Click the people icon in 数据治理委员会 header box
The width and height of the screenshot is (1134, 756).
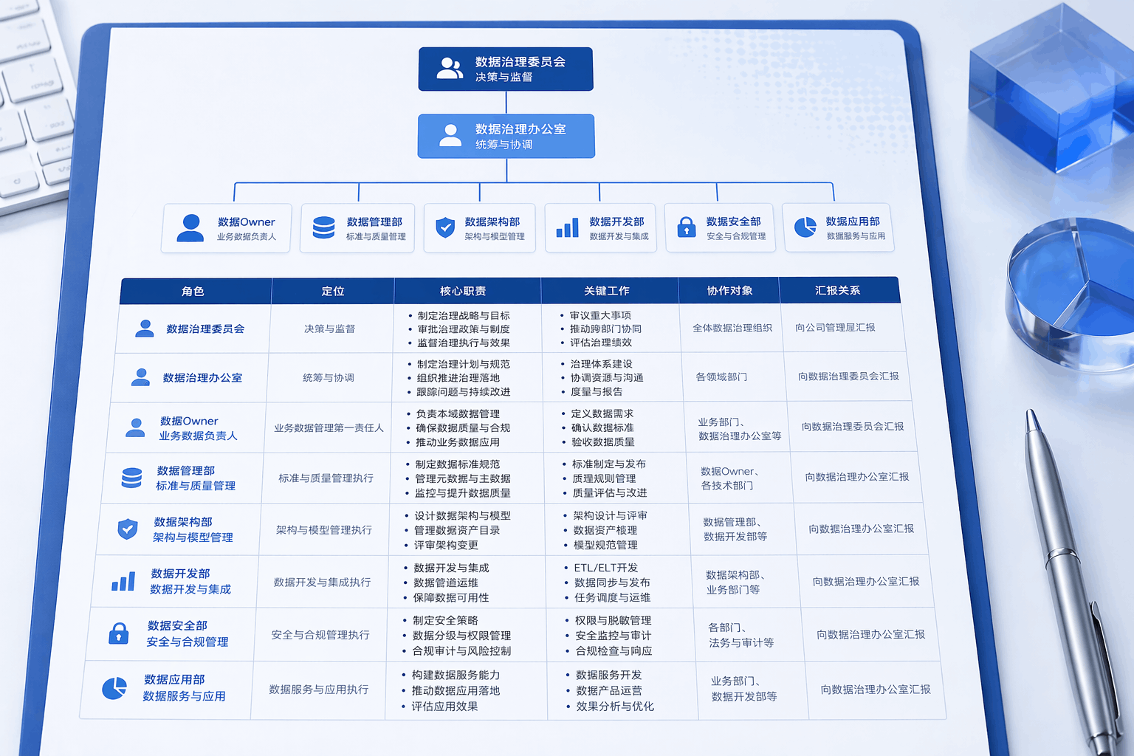click(451, 67)
